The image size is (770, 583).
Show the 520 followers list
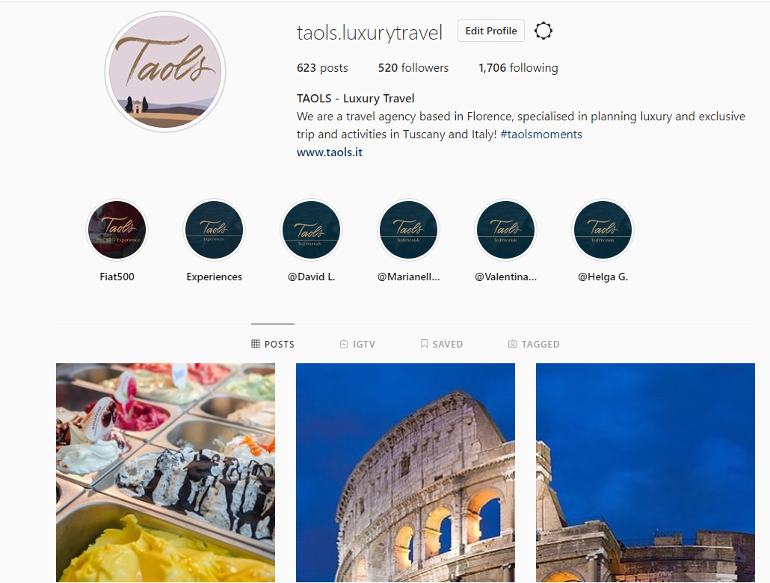(413, 68)
